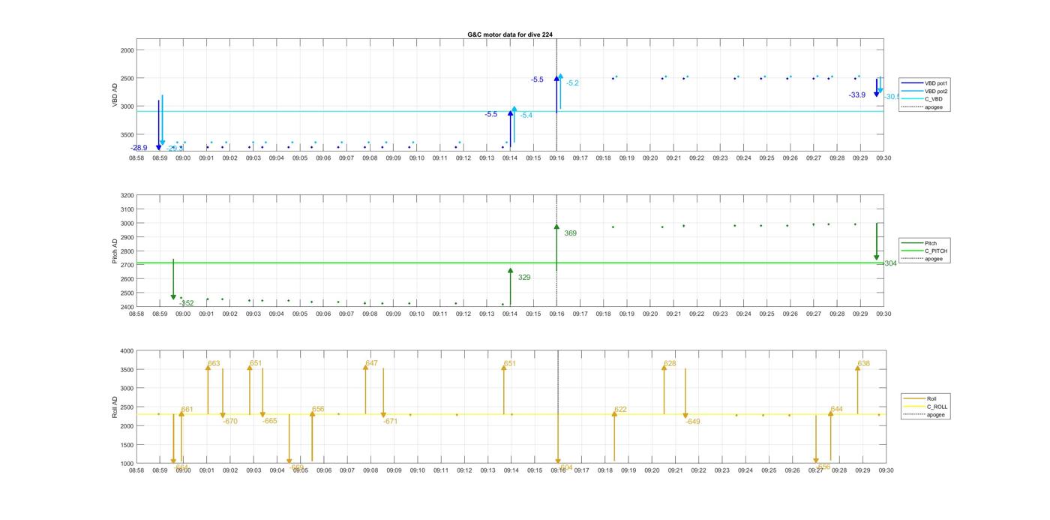Click the "-5.4" VBD pot2 data label
The height and width of the screenshot is (520, 1050).
[x=526, y=116]
